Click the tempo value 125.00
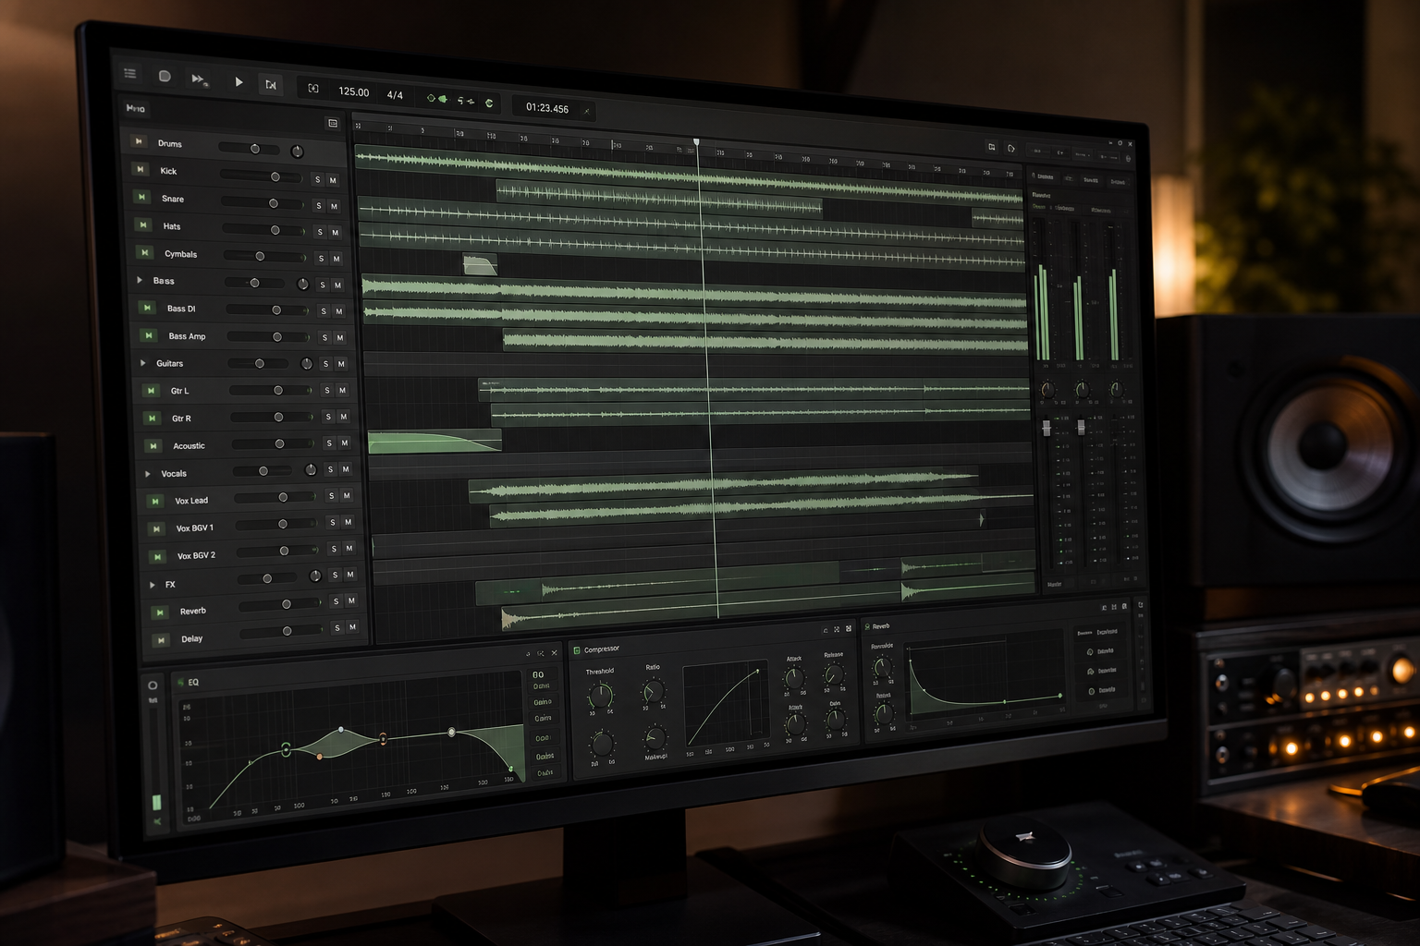The width and height of the screenshot is (1420, 946). 353,91
